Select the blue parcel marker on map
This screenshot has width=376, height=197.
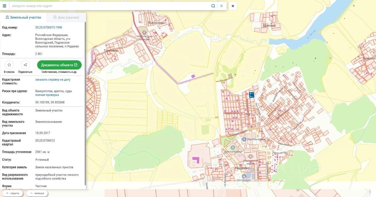coord(252,95)
